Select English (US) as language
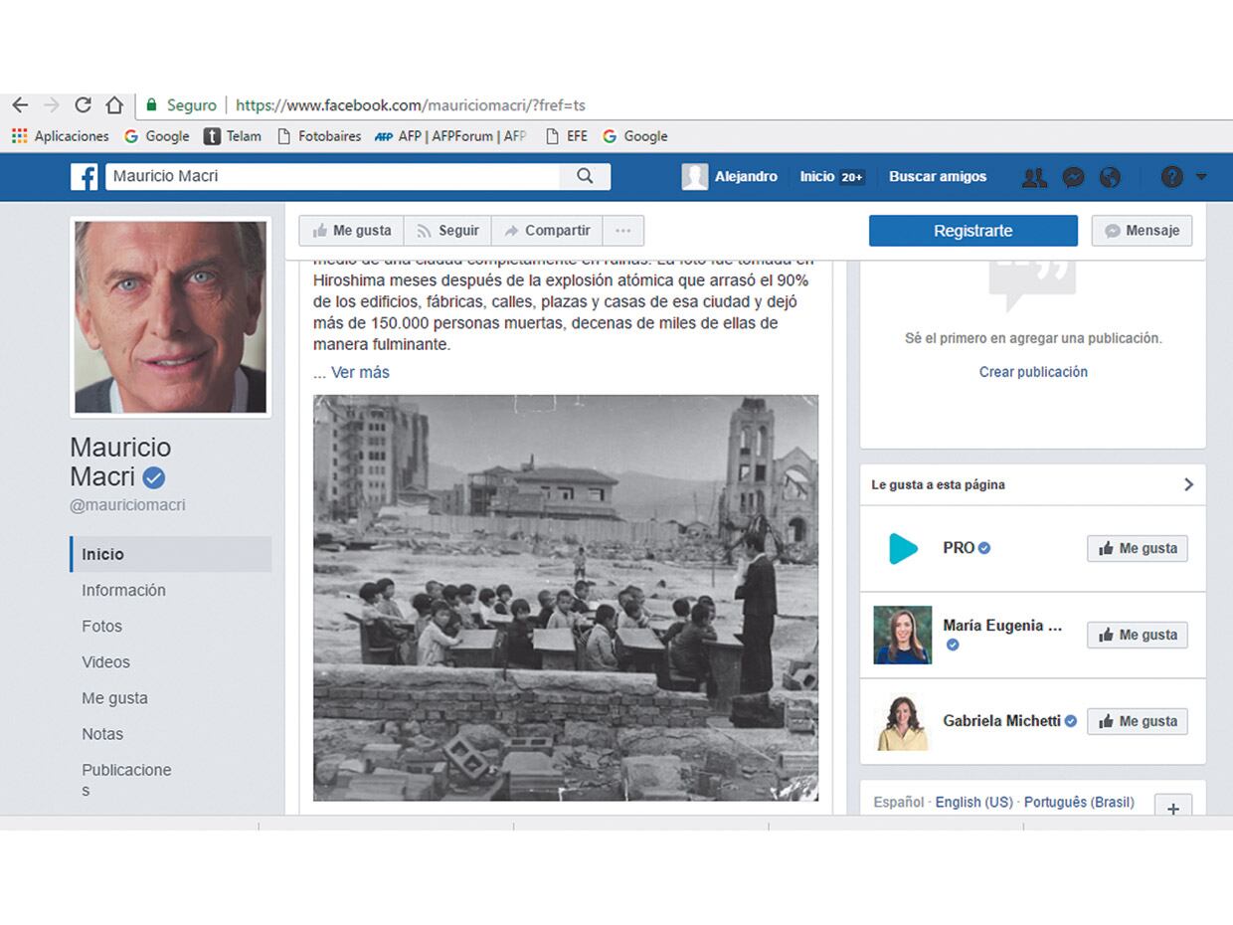1233x925 pixels. (973, 802)
